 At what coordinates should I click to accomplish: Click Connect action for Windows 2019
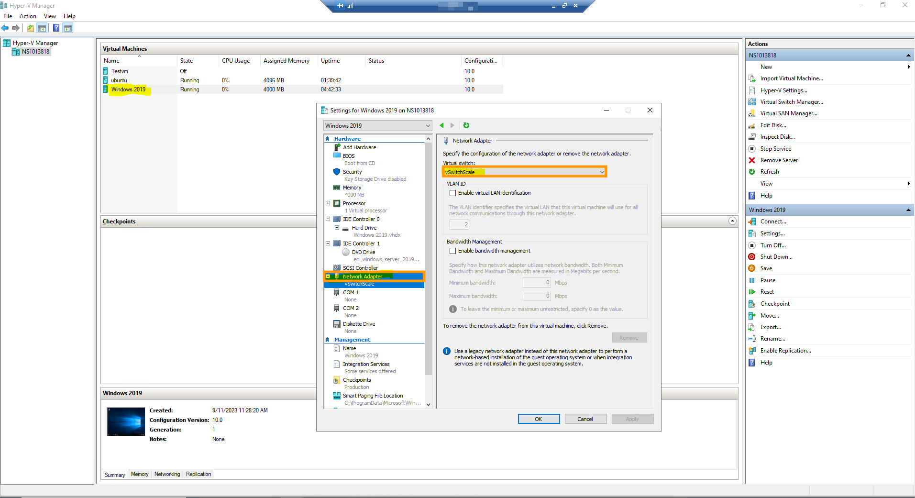click(773, 221)
